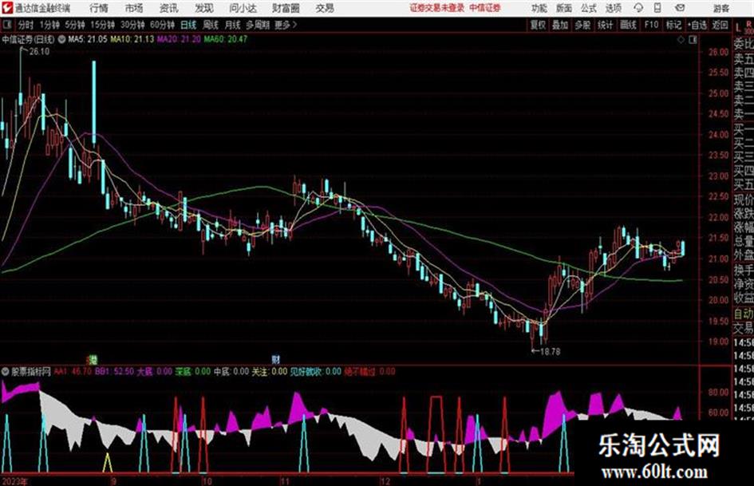The image size is (754, 486).
Task: Open the 发现 menu
Action: point(204,8)
